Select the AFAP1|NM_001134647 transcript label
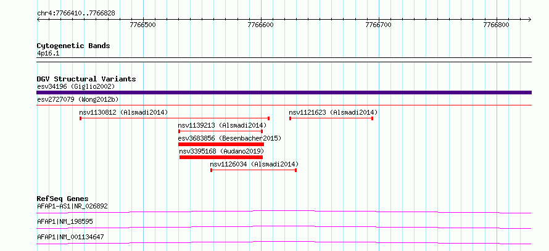549x251 pixels. click(70, 237)
